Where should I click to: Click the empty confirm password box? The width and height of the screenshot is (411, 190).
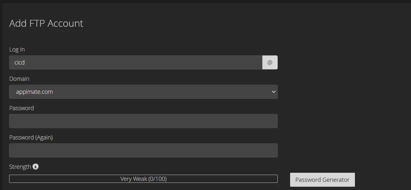click(143, 151)
